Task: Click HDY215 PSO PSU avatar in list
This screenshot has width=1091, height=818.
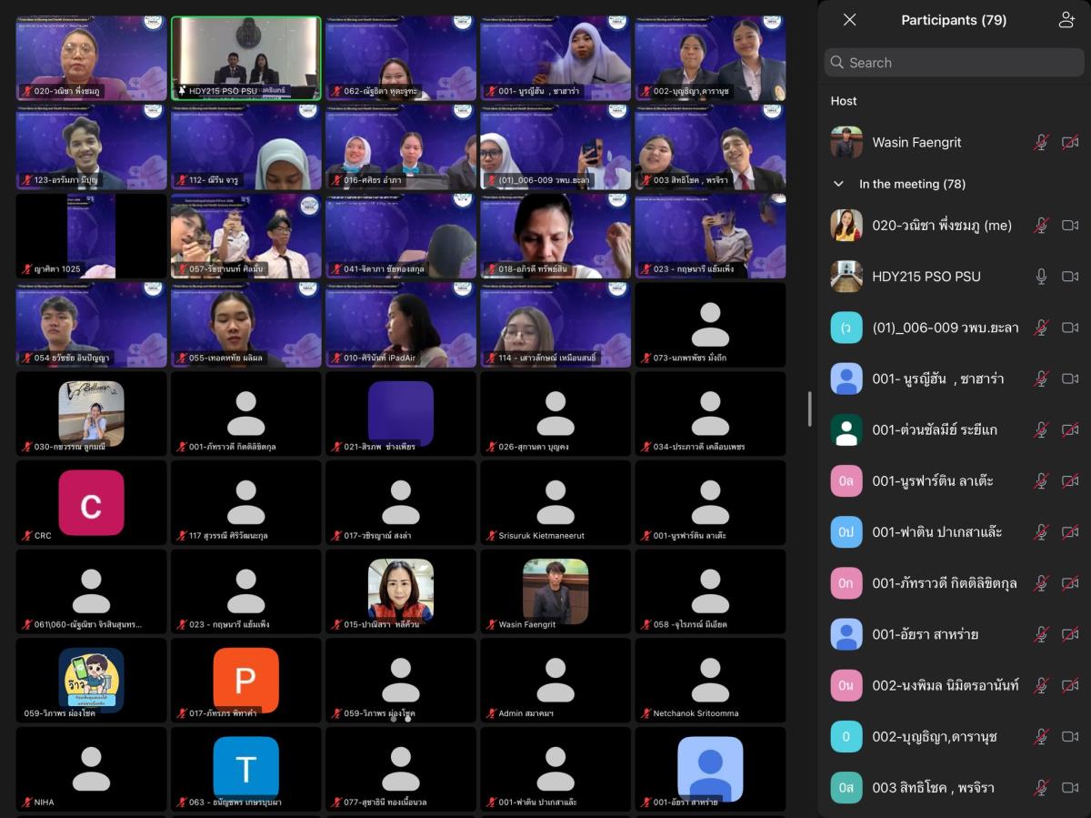Action: [x=846, y=277]
